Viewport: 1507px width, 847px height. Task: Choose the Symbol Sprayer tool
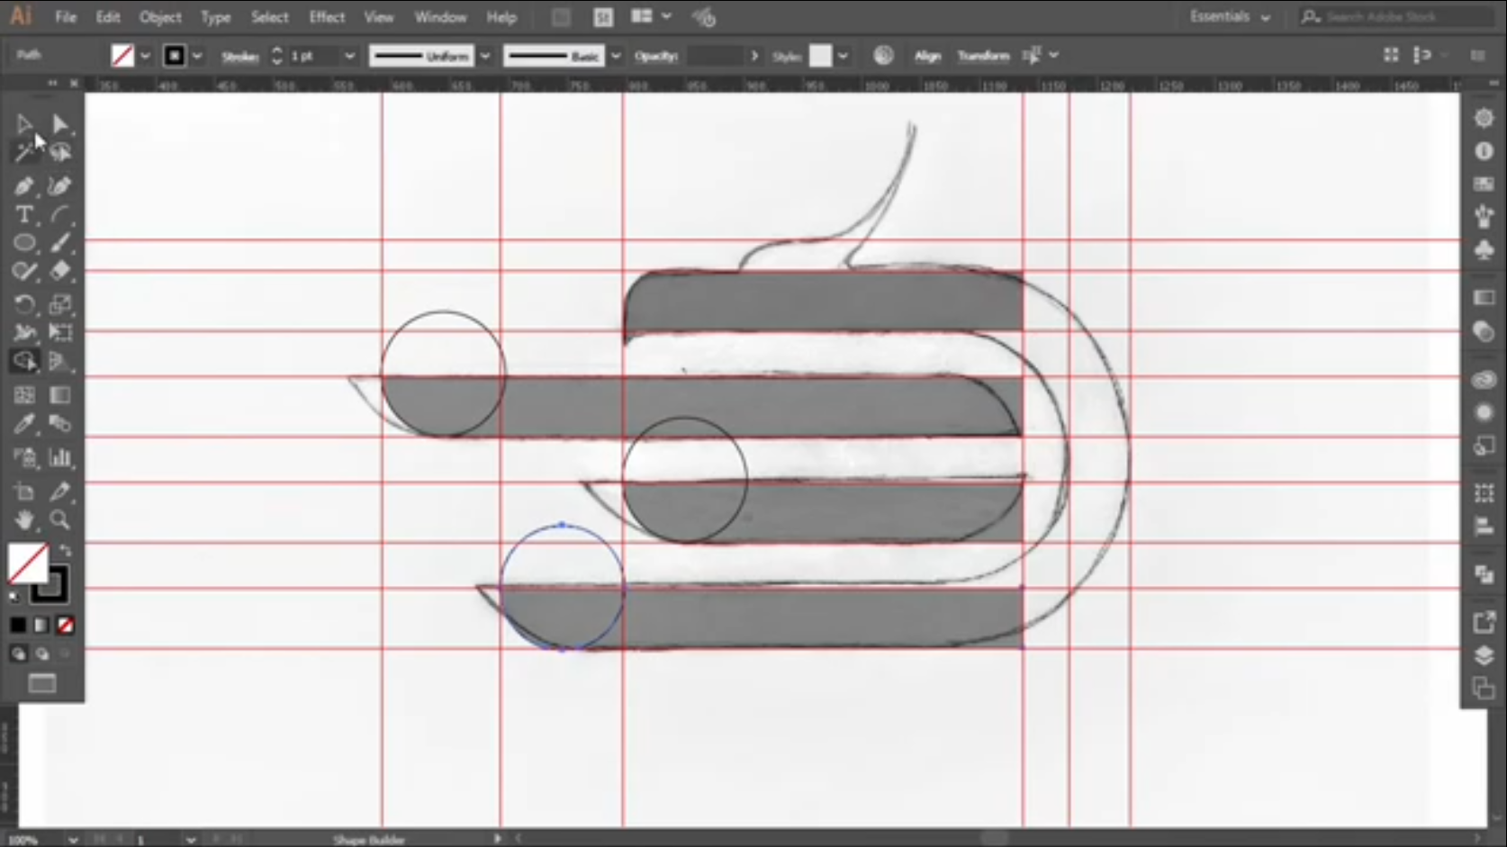click(24, 458)
